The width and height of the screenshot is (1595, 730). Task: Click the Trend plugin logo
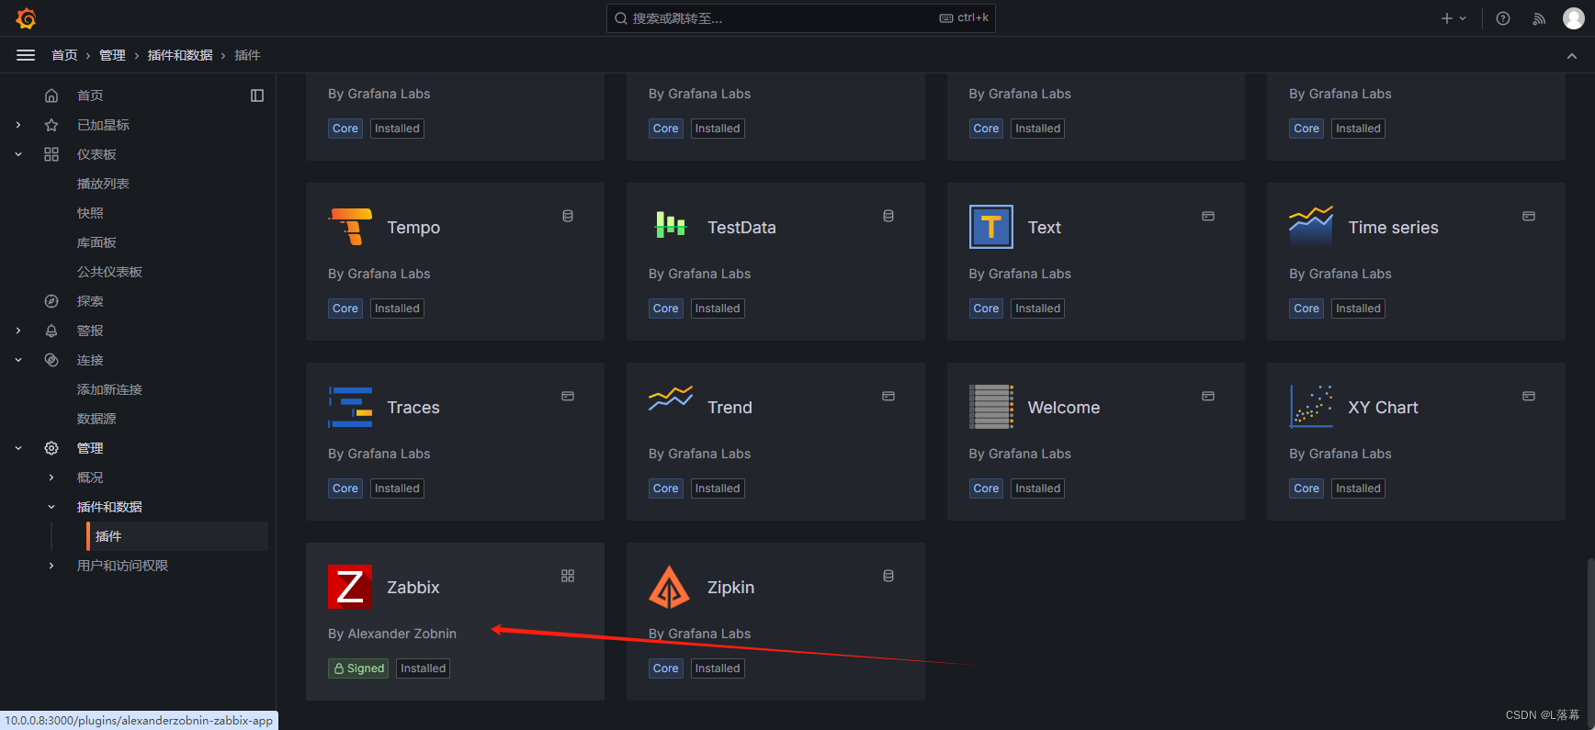click(x=671, y=399)
